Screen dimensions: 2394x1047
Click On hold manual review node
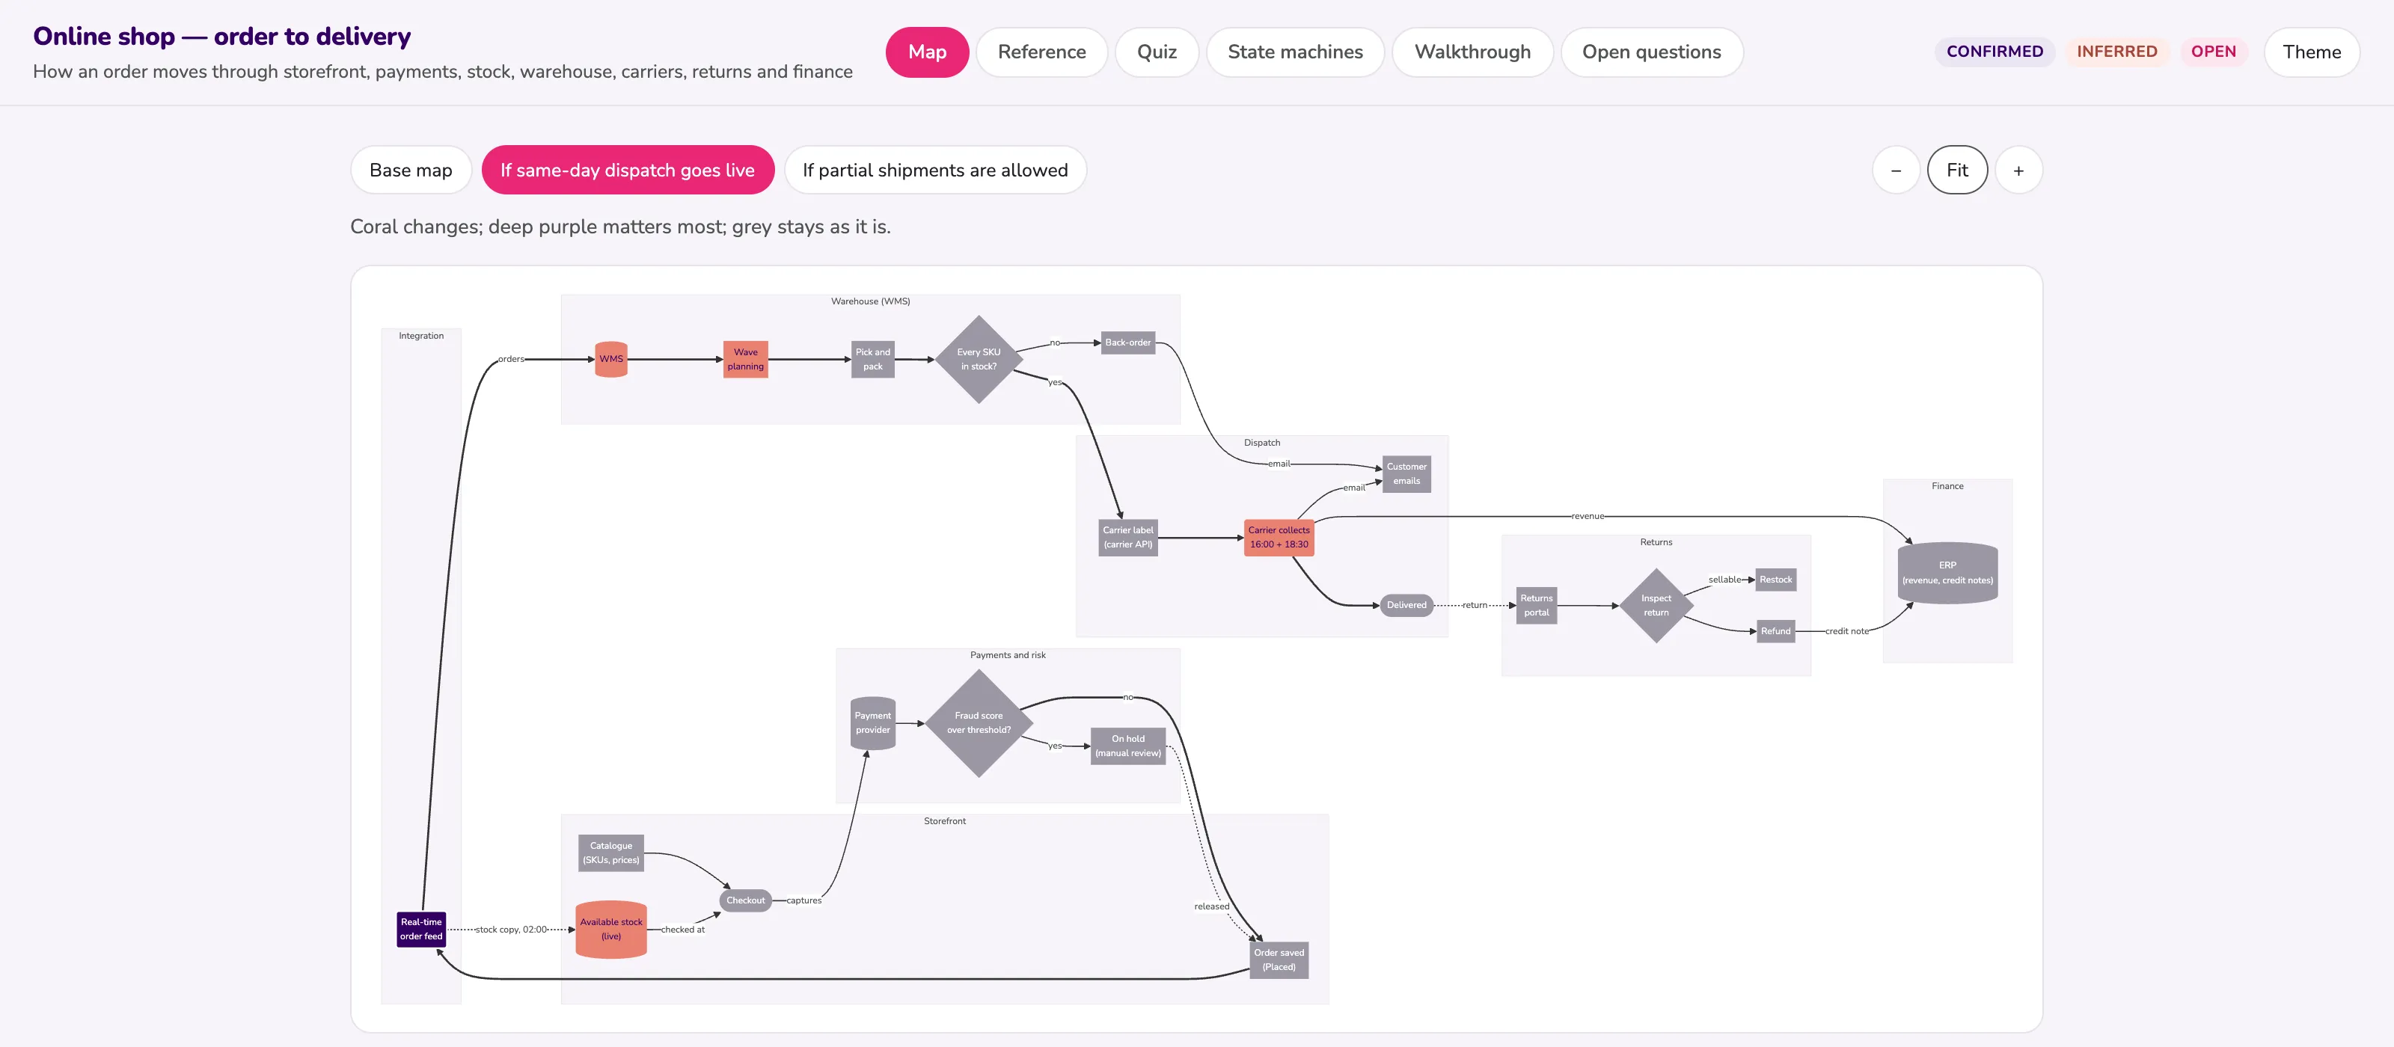pyautogui.click(x=1127, y=746)
